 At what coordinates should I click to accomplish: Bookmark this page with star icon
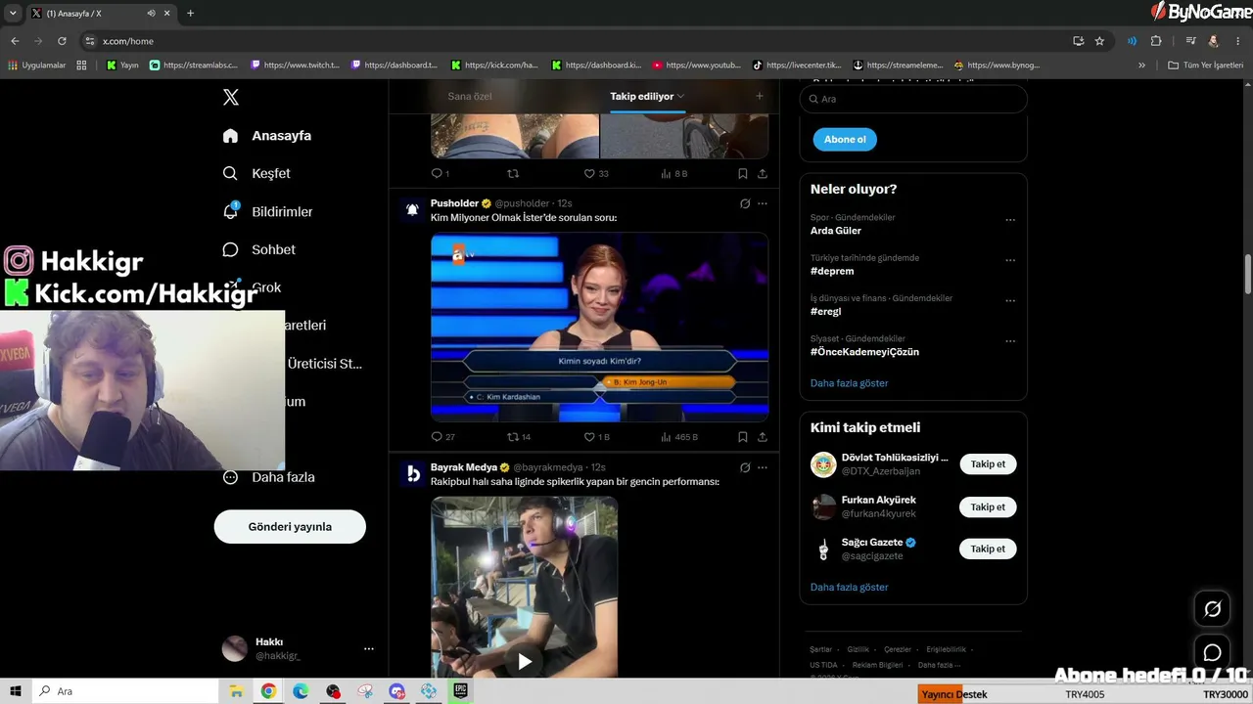1099,41
